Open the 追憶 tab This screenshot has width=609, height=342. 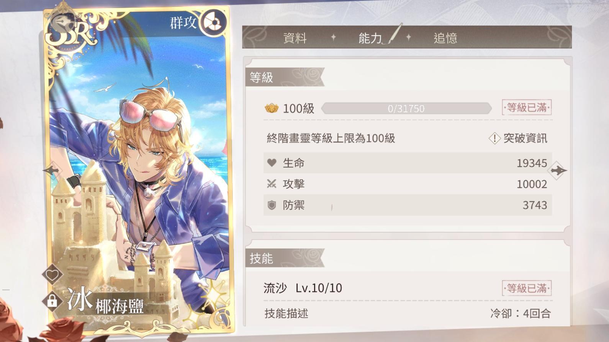point(445,38)
